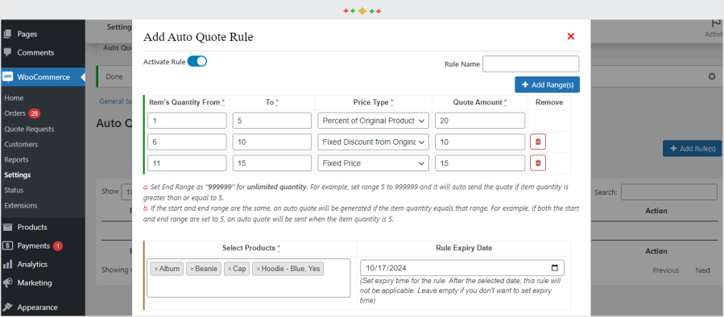Click the Payments dollar icon
The width and height of the screenshot is (724, 317).
tap(7, 246)
